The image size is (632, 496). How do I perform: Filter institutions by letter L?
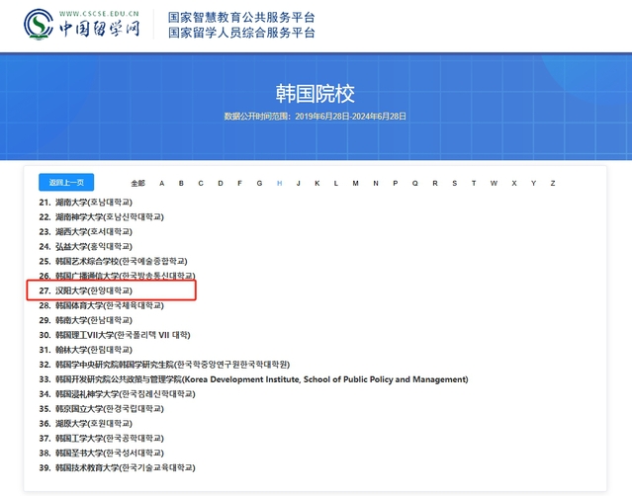click(335, 183)
